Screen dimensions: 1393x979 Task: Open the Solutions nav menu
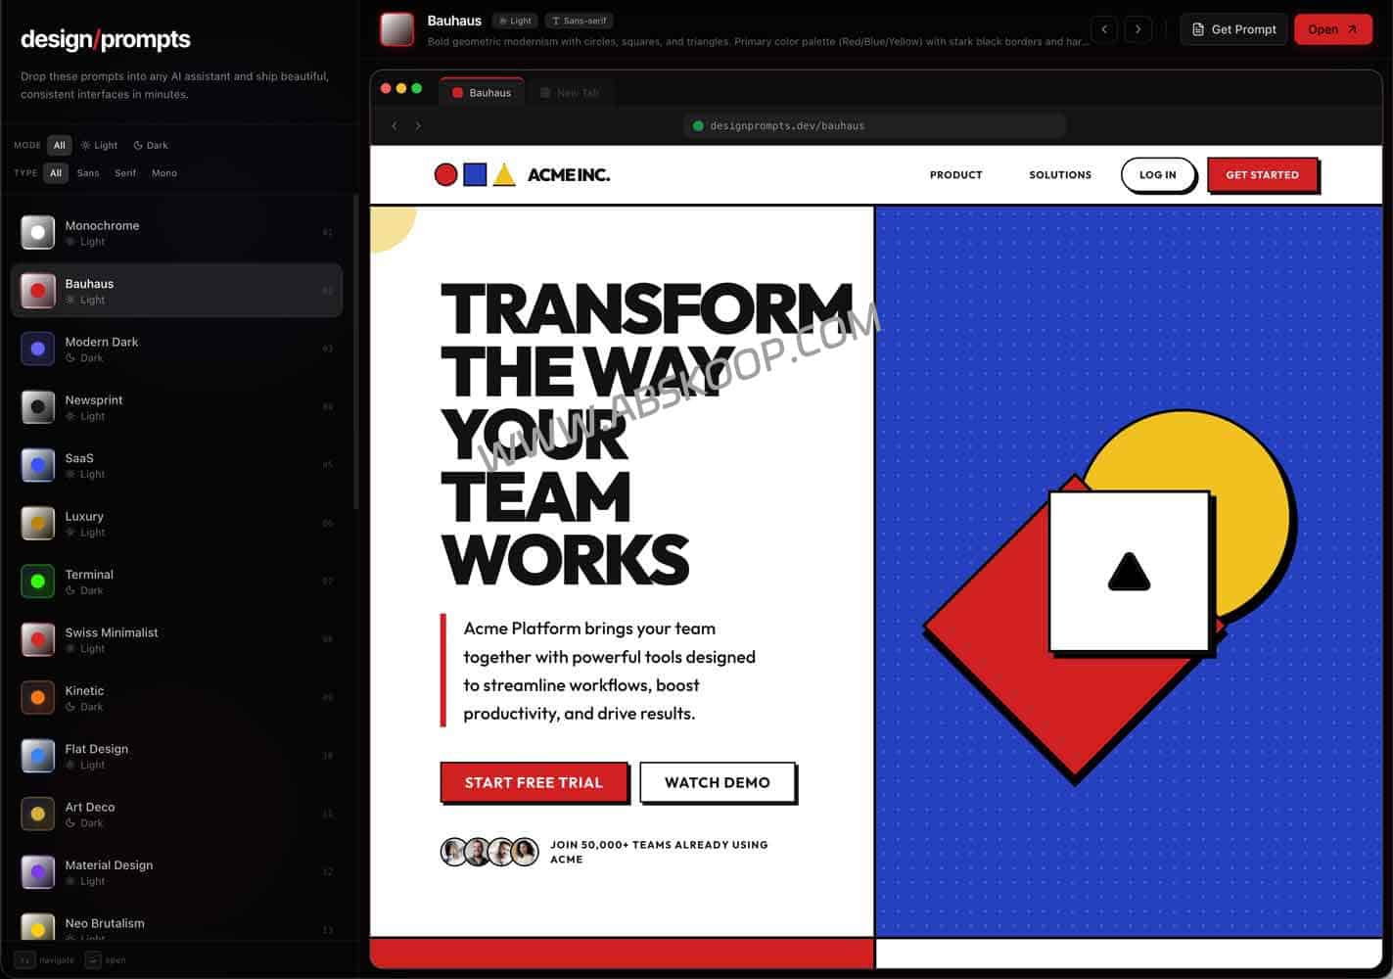point(1059,175)
